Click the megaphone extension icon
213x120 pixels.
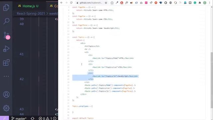pyautogui.click(x=131, y=3)
